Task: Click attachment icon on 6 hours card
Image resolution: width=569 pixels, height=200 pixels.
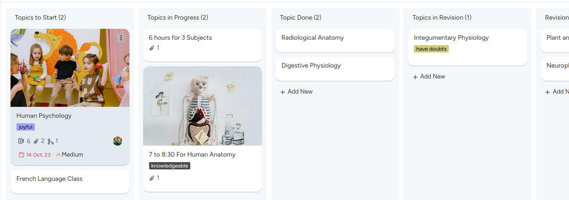Action: pyautogui.click(x=152, y=48)
